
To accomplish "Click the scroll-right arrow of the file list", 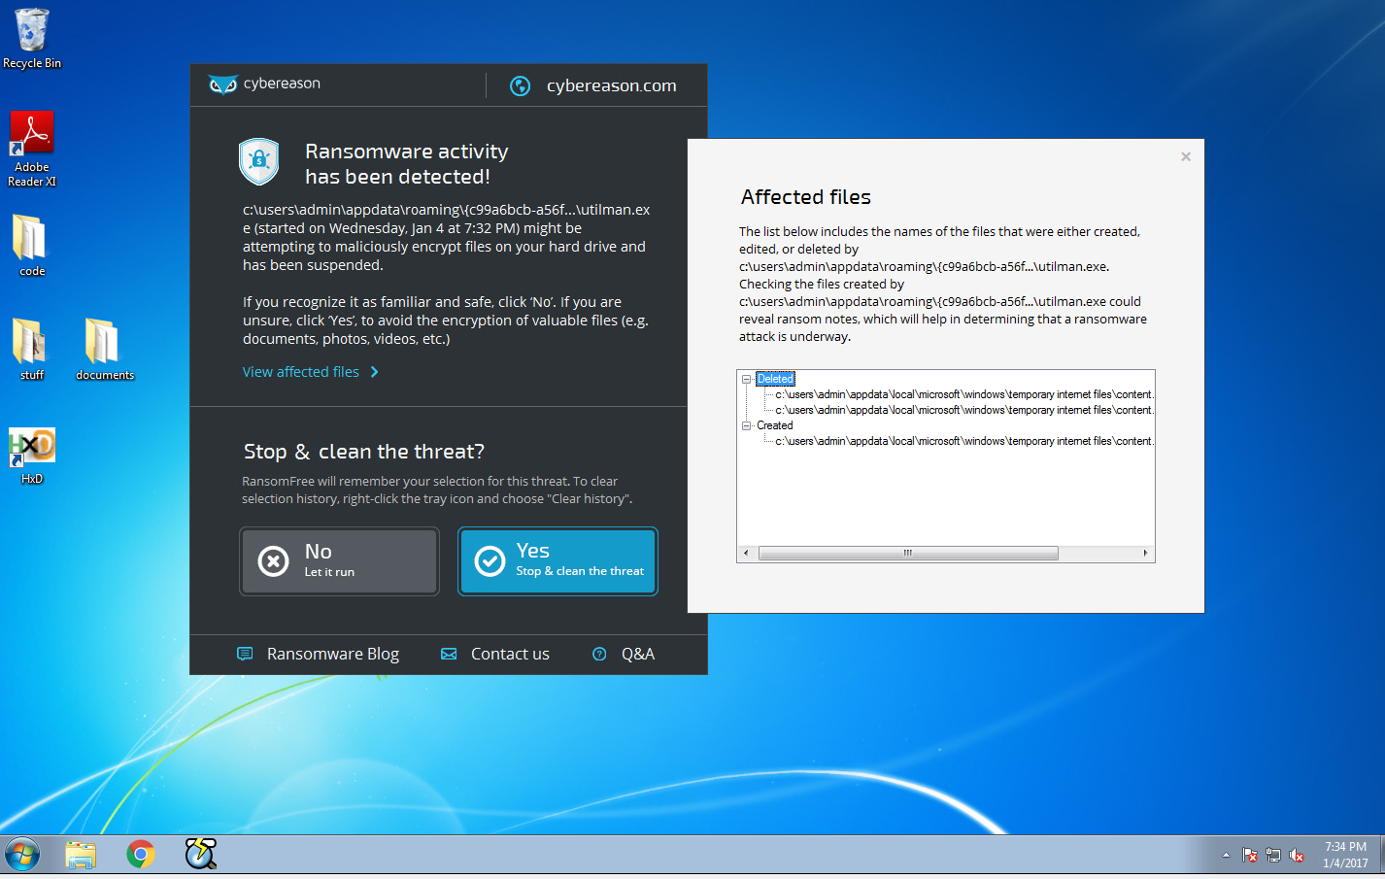I will pyautogui.click(x=1146, y=553).
